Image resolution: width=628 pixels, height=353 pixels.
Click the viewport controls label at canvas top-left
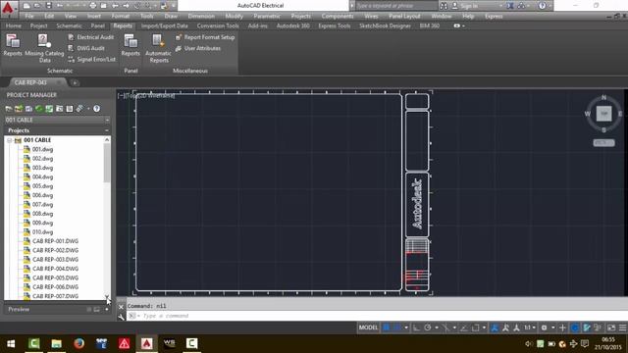[146, 96]
